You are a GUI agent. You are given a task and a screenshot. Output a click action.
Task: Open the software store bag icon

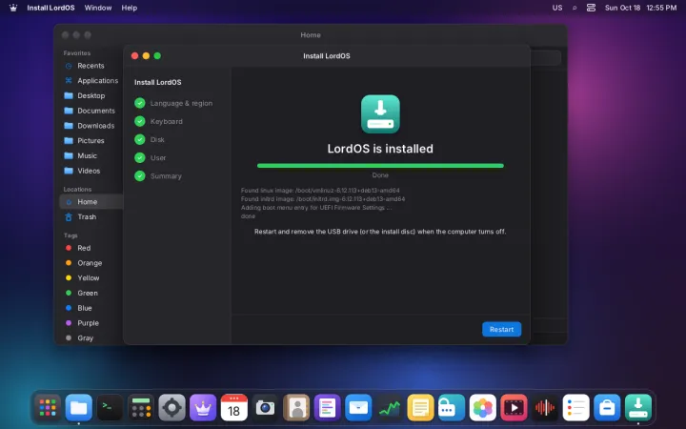[x=607, y=408]
